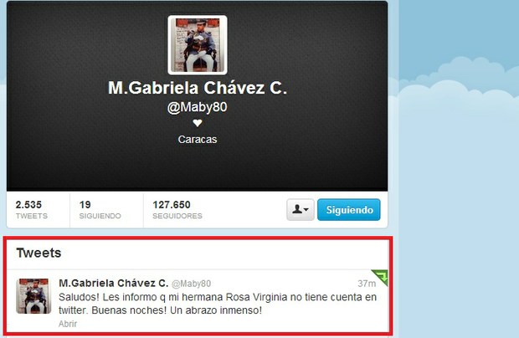
Task: Click the white heart icon in bio
Action: [198, 123]
